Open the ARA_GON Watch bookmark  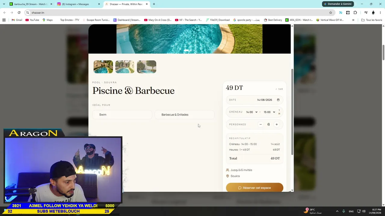point(299,20)
